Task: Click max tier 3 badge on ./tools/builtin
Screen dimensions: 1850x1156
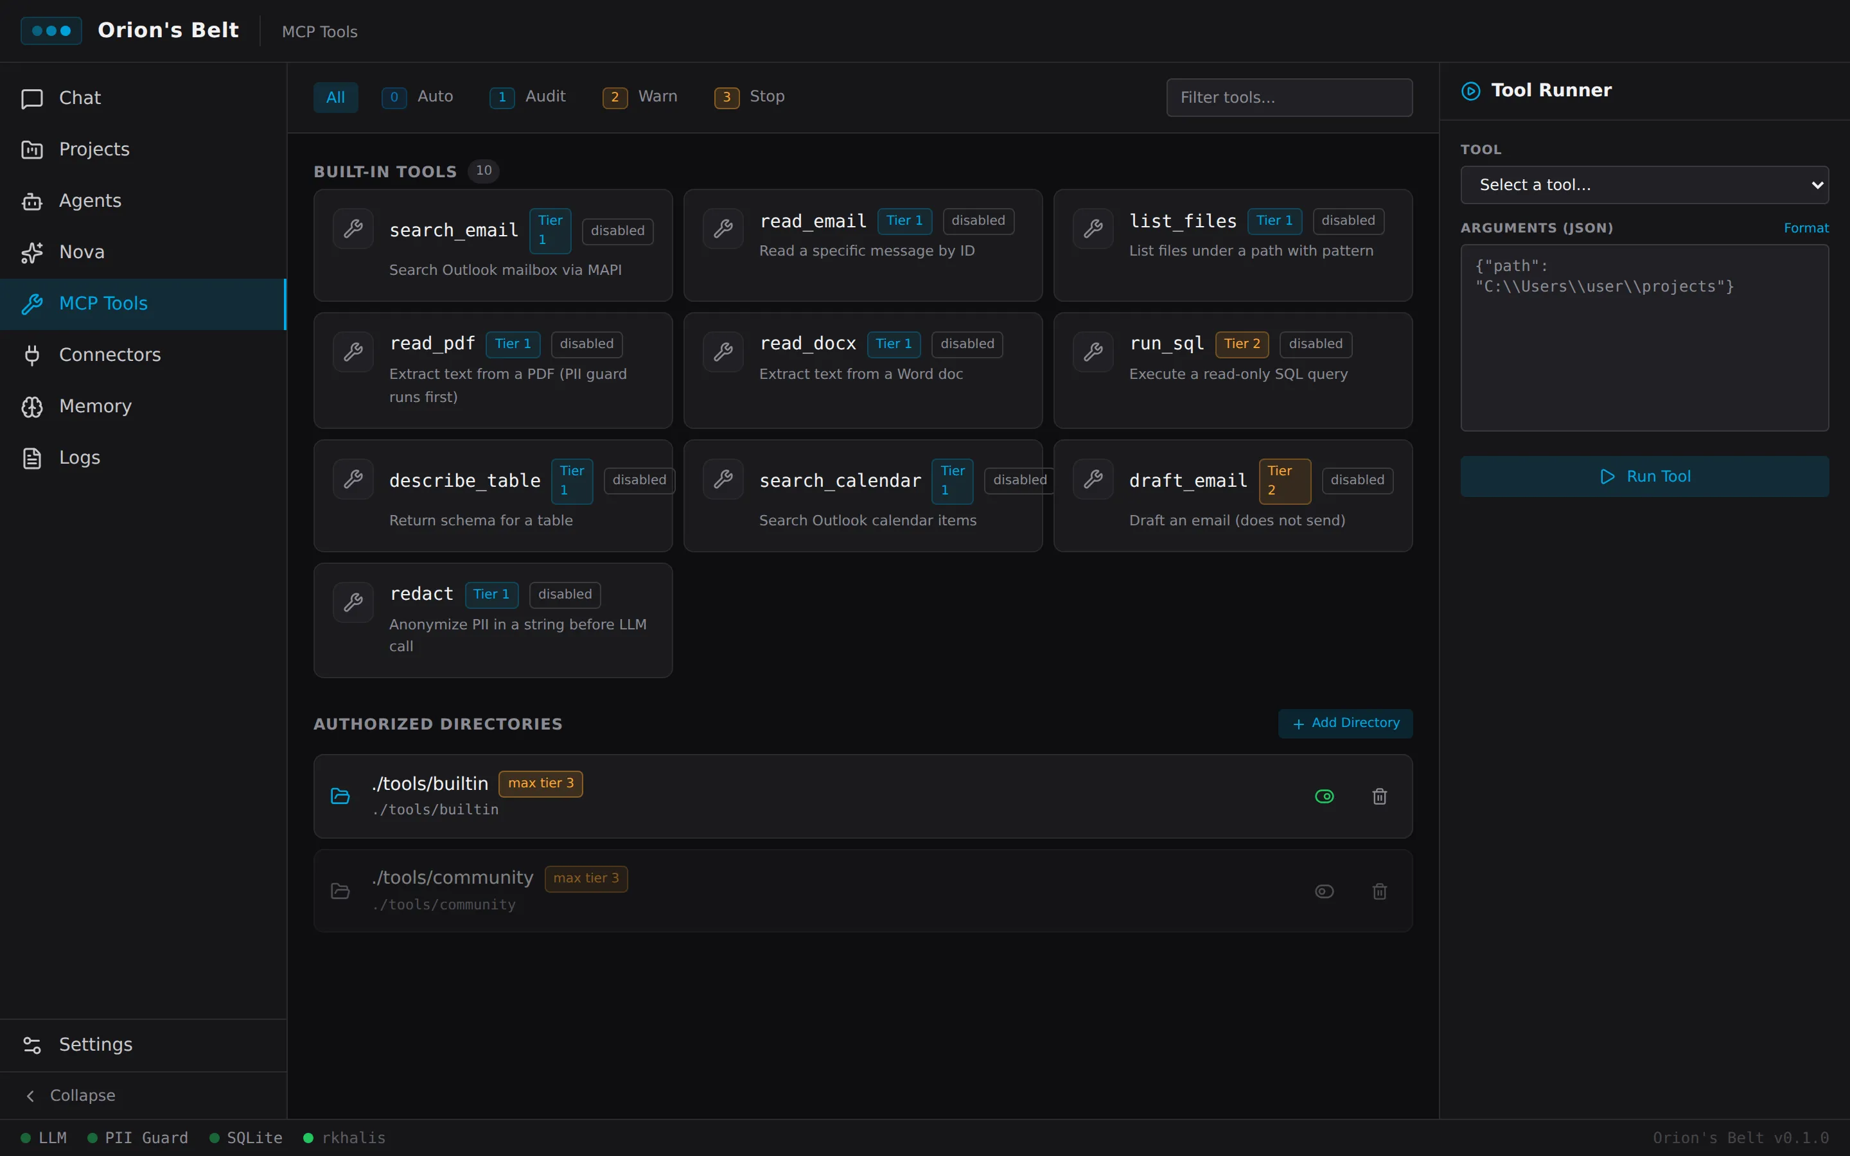Action: coord(540,784)
